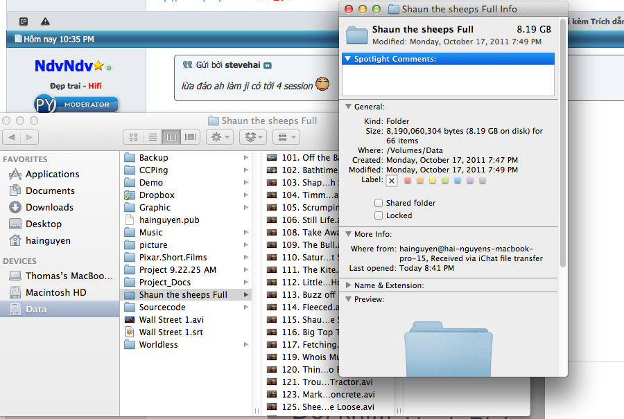Screen dimensions: 624x419
Task: Open the Arrange items dropdown
Action: (x=286, y=137)
